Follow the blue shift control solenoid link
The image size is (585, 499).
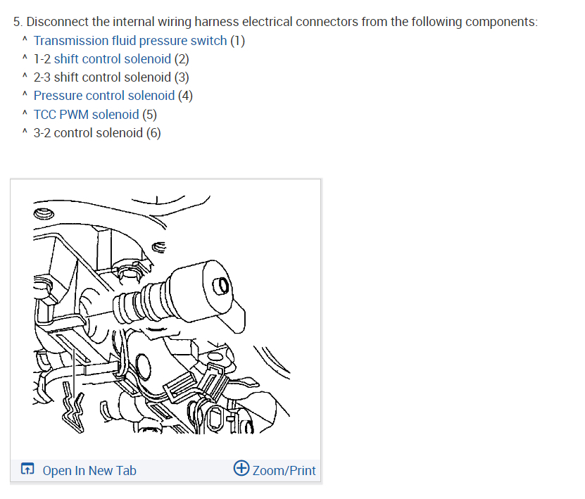pos(113,59)
